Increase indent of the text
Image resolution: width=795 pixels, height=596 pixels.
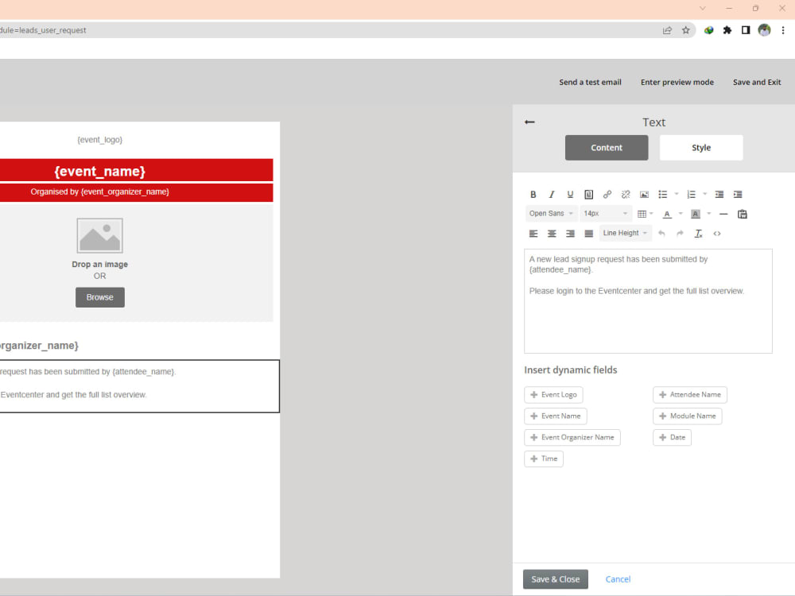tap(738, 195)
